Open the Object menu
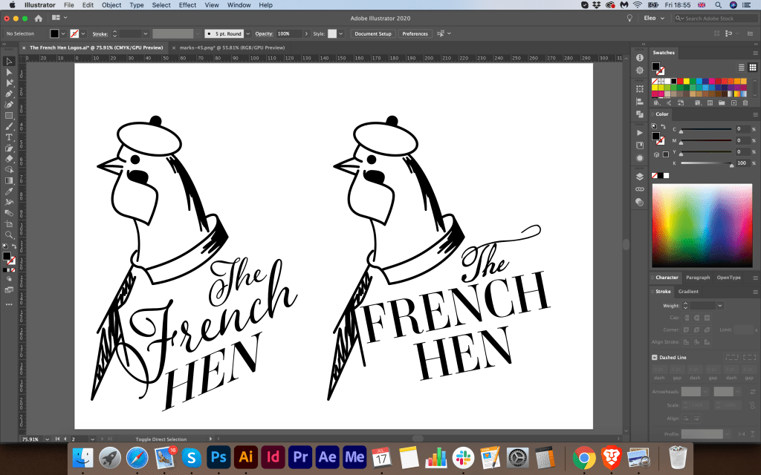 click(111, 5)
